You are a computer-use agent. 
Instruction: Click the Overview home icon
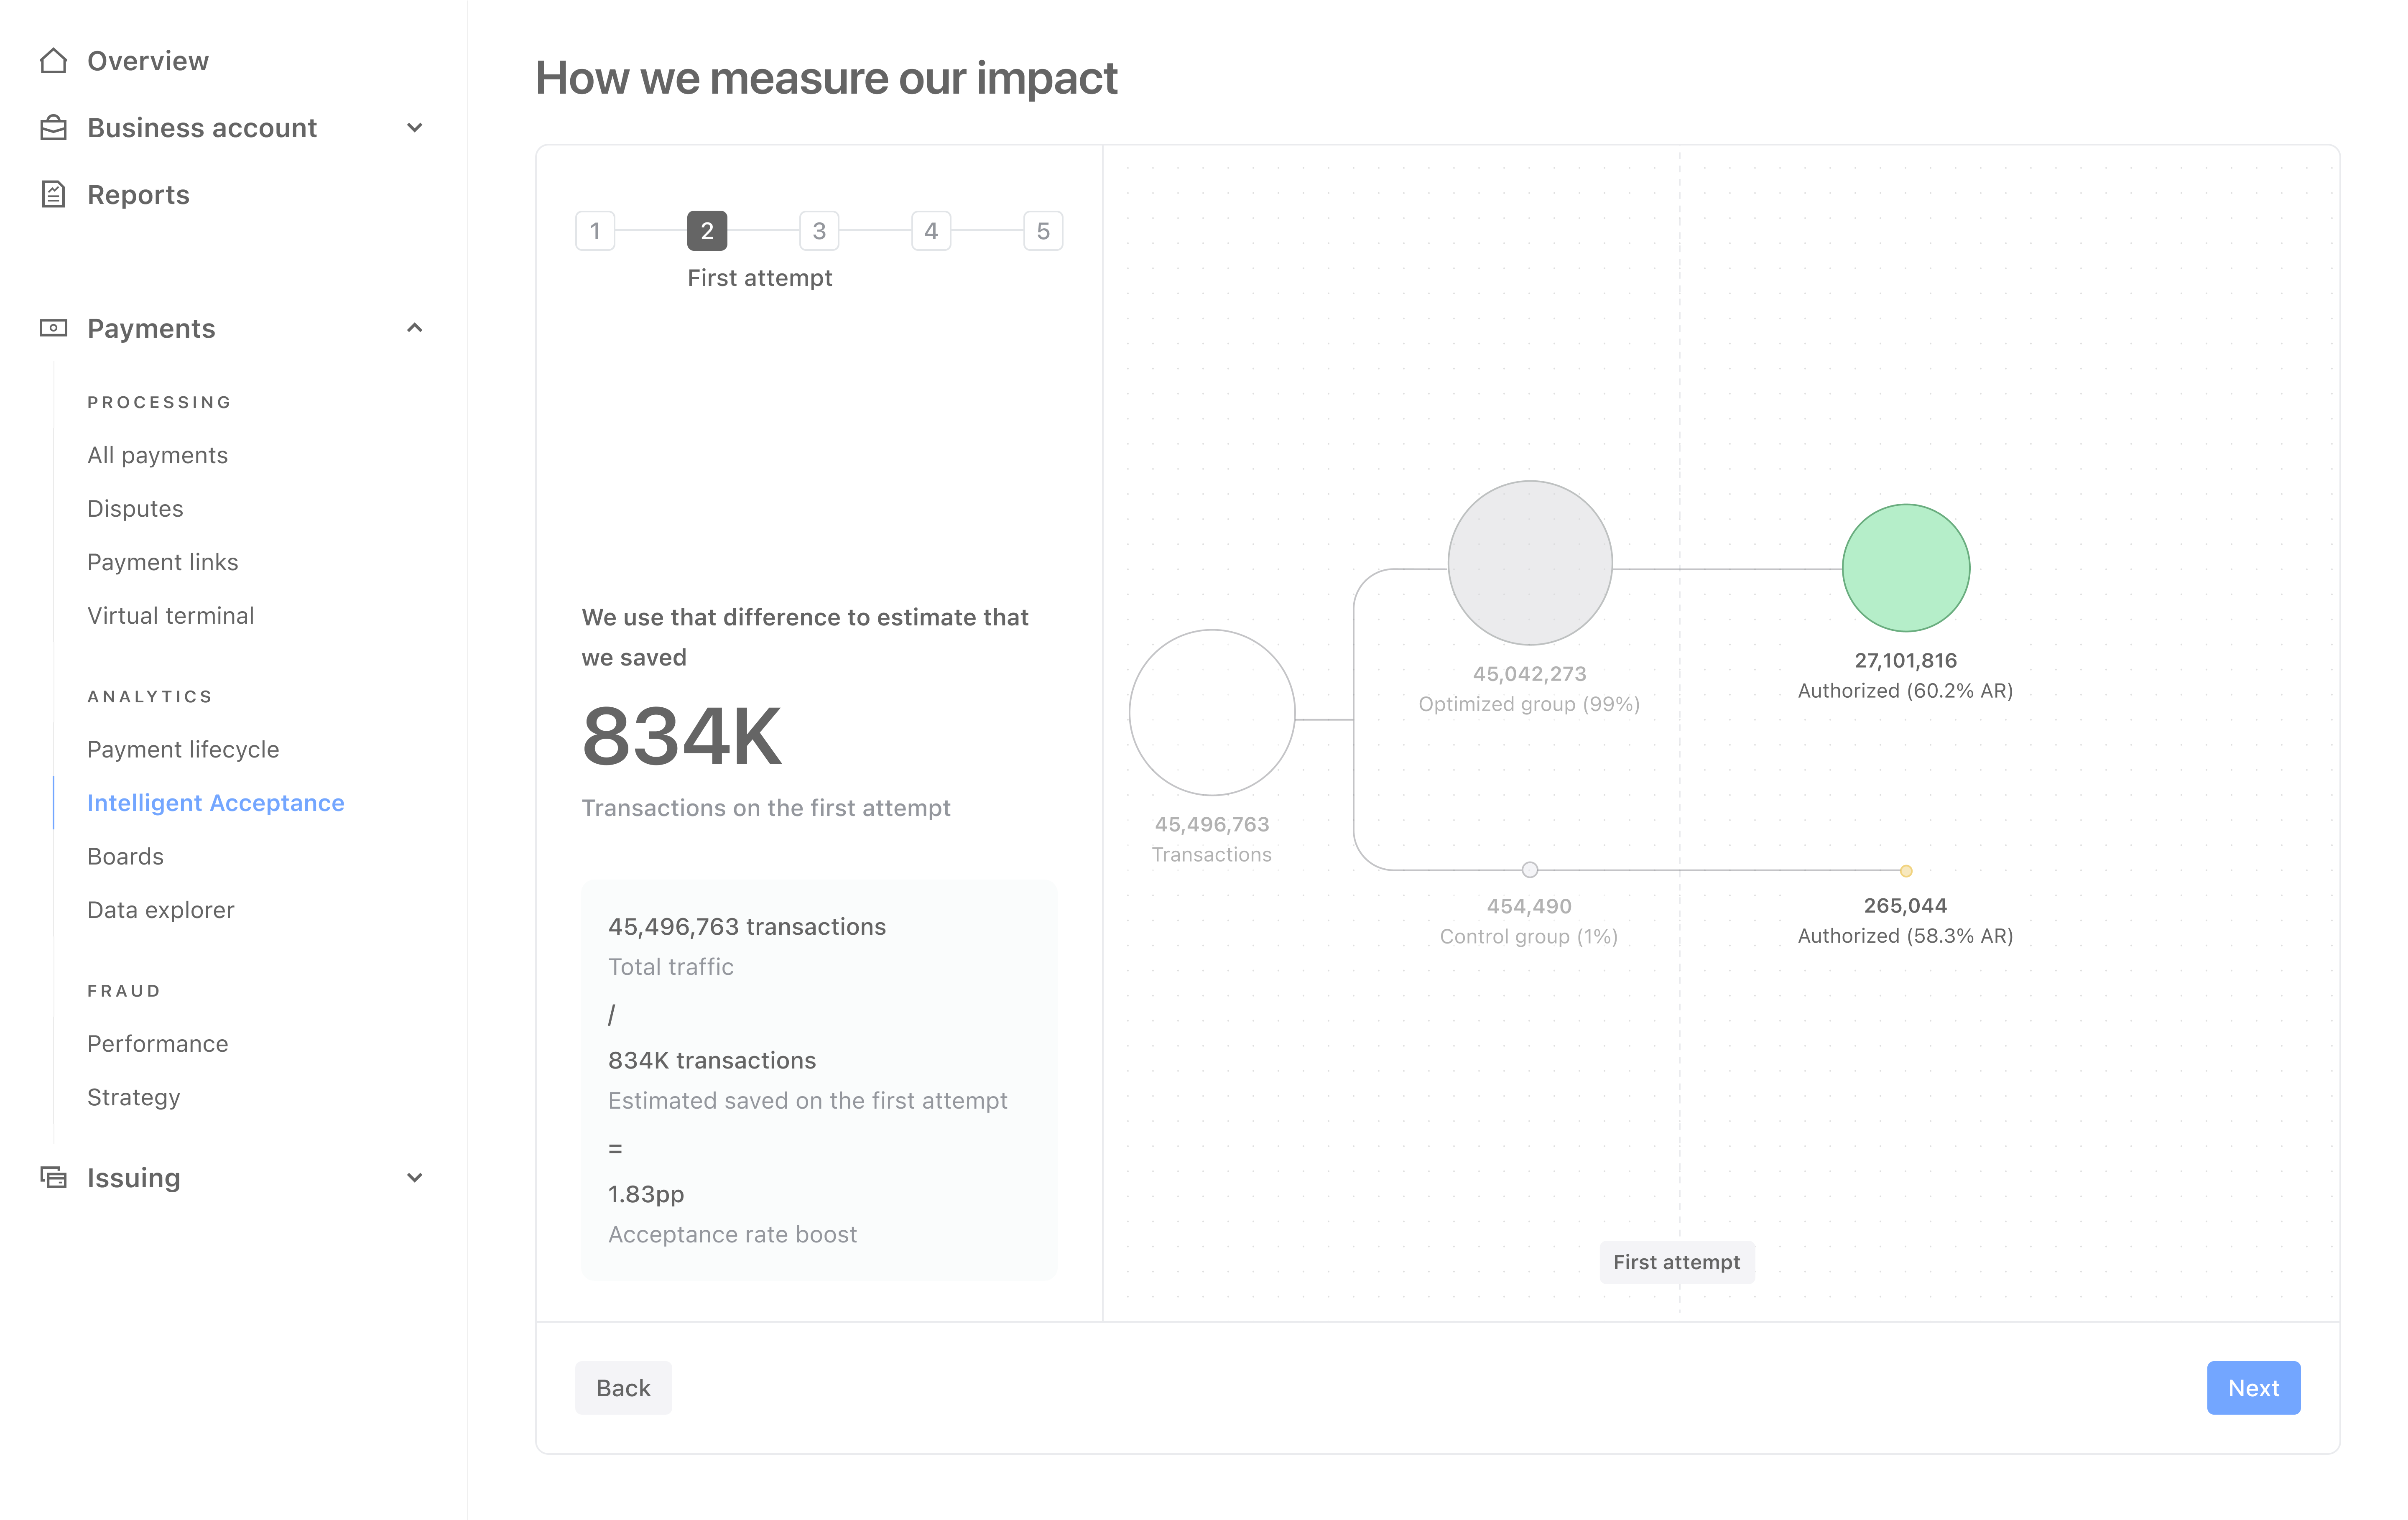53,61
